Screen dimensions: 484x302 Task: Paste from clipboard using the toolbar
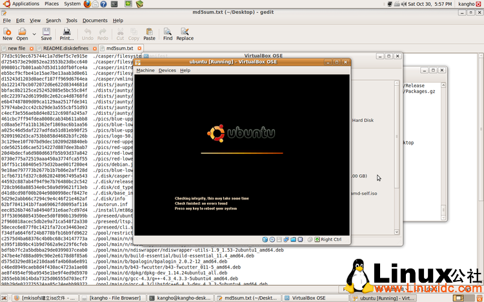pyautogui.click(x=149, y=34)
